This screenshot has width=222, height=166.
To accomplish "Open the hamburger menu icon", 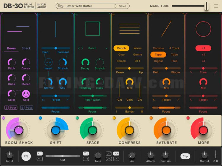I will (x=216, y=6).
